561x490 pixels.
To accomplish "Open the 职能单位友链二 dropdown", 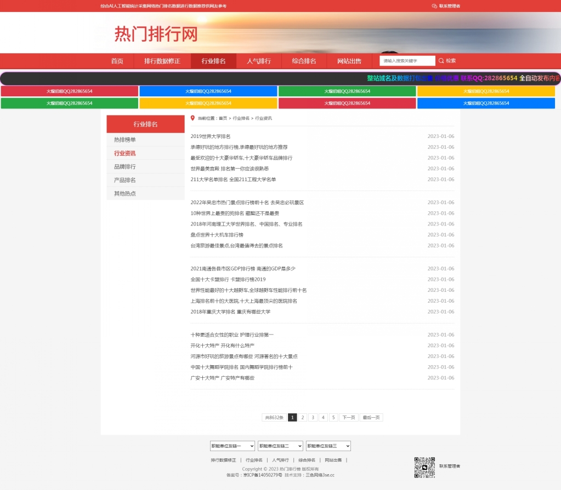I will pyautogui.click(x=279, y=446).
